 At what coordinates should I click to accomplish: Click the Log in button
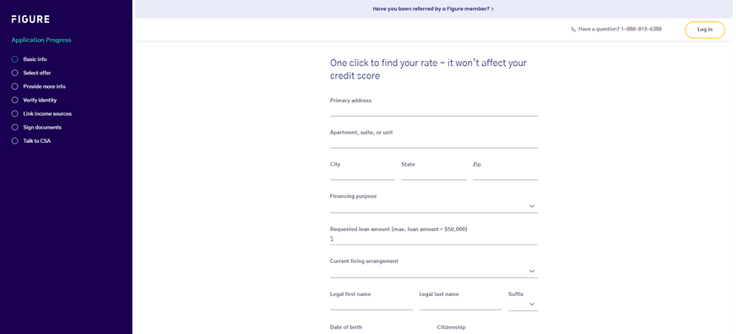pos(705,30)
